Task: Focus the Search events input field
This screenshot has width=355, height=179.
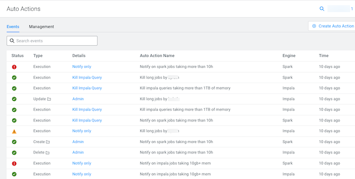Action: click(x=52, y=41)
